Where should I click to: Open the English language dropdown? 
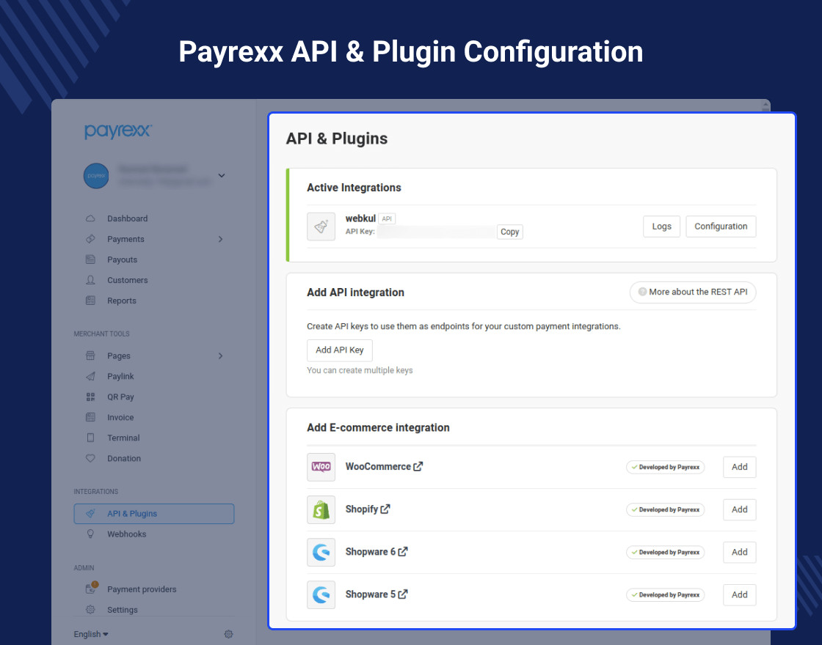[x=91, y=634]
